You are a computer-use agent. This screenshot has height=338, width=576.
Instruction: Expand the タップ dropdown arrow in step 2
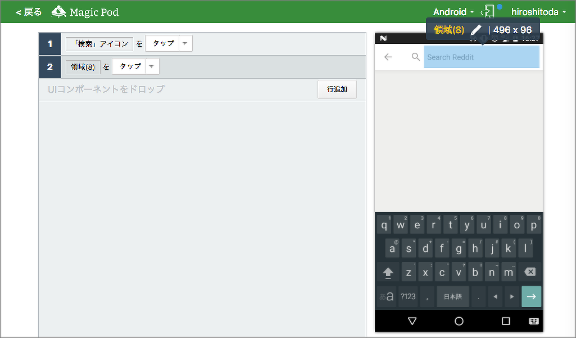click(x=152, y=66)
